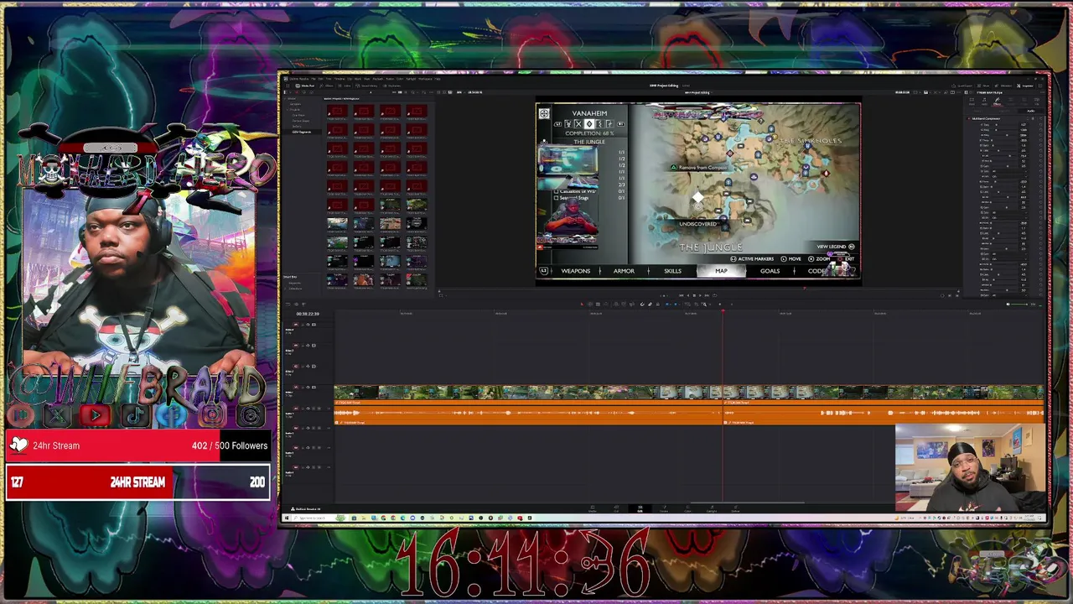Toggle Linked Selection chain icon in timeline toolbar

click(650, 305)
